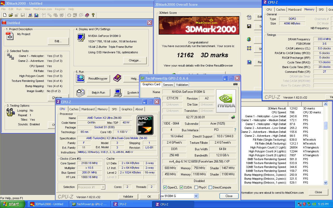This screenshot has width=333, height=208.
Task: Click the ResultBrowser button
Action: pyautogui.click(x=98, y=79)
